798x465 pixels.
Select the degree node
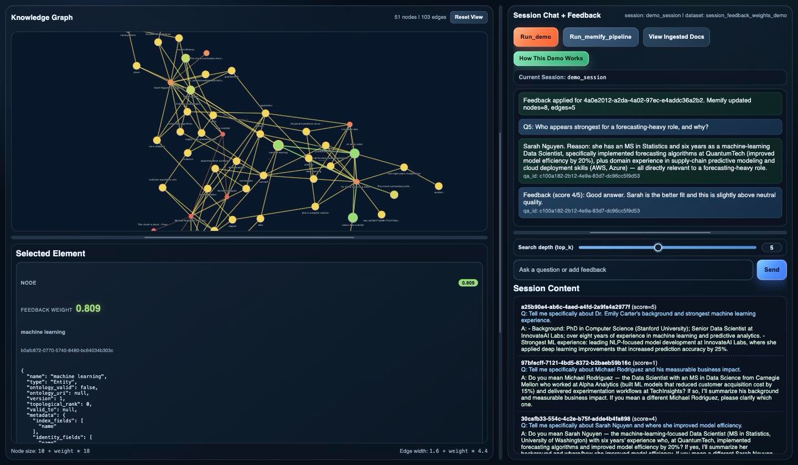pos(232,220)
